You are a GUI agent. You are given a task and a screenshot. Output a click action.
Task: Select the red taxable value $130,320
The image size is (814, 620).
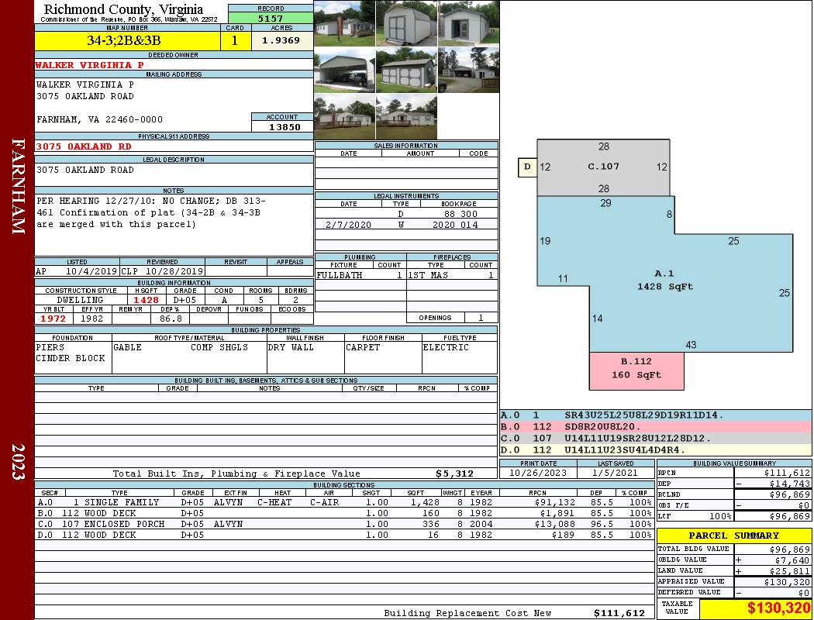tap(778, 608)
